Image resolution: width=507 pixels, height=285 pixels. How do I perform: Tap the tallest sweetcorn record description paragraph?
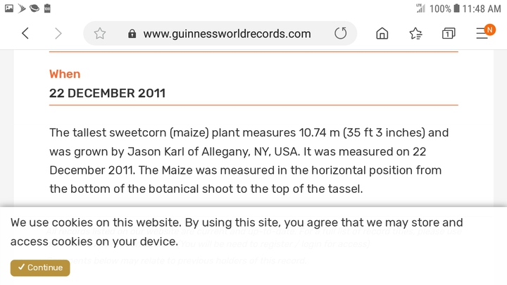coord(249,160)
